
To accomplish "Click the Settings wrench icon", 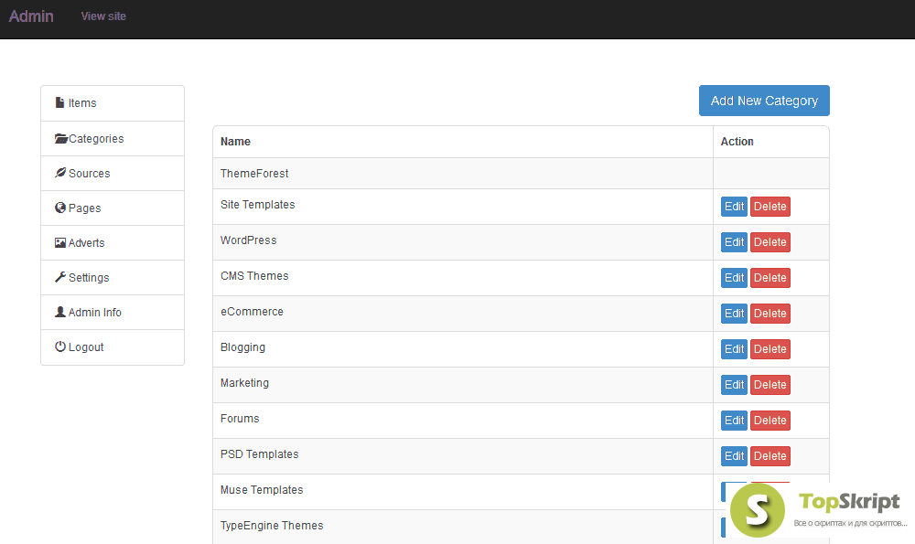I will pos(60,277).
